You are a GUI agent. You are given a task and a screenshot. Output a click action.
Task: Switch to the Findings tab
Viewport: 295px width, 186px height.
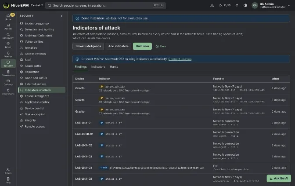[80, 67]
